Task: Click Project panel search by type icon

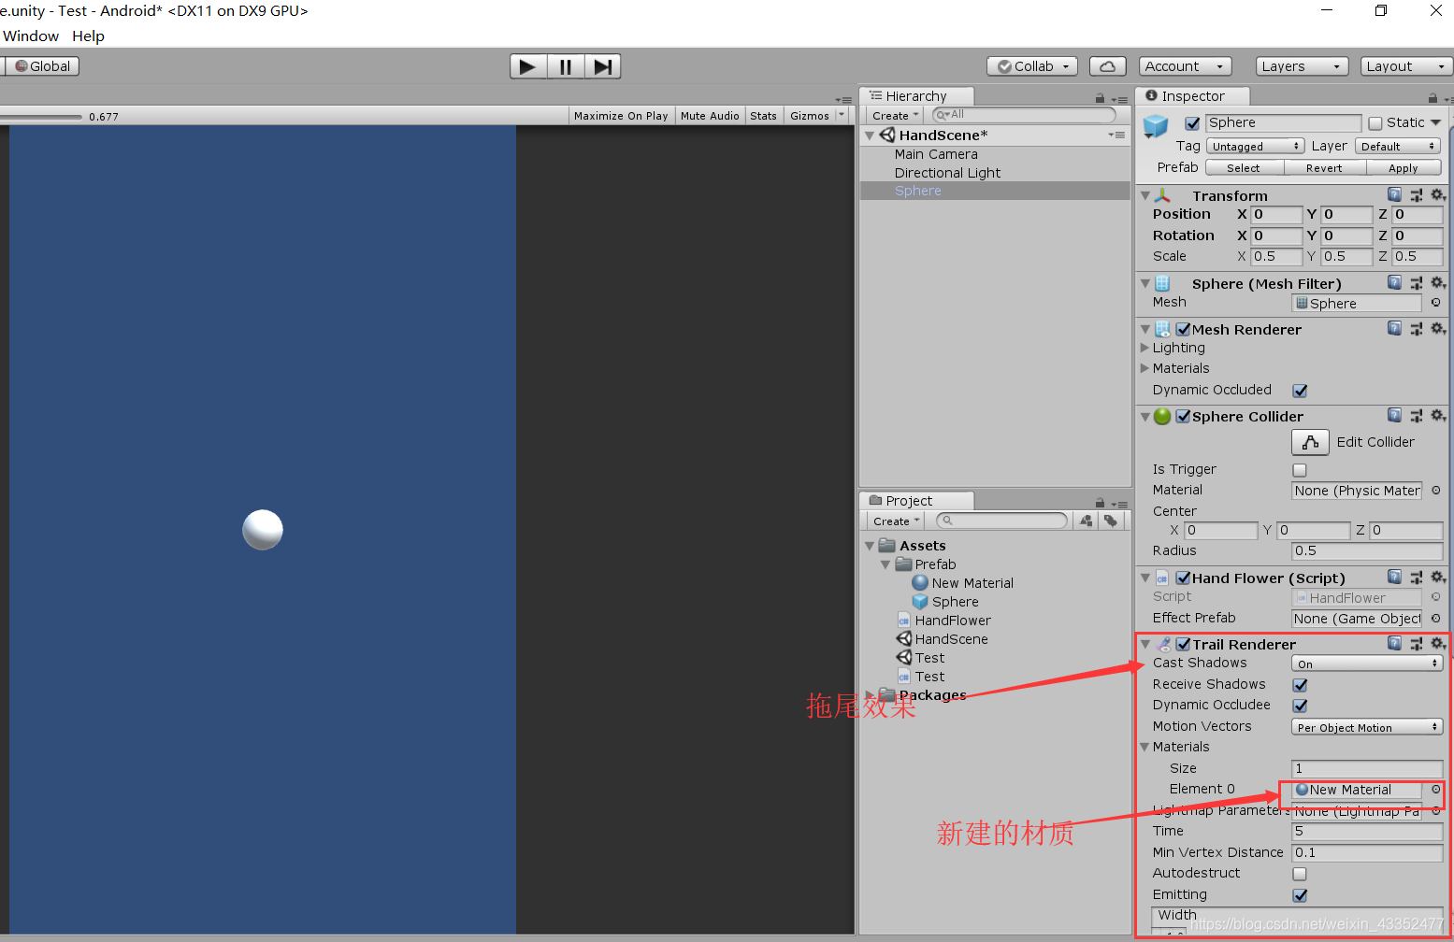Action: [x=1086, y=521]
